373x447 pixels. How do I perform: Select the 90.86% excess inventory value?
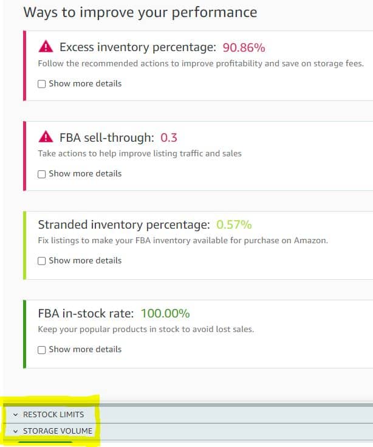[x=244, y=47]
